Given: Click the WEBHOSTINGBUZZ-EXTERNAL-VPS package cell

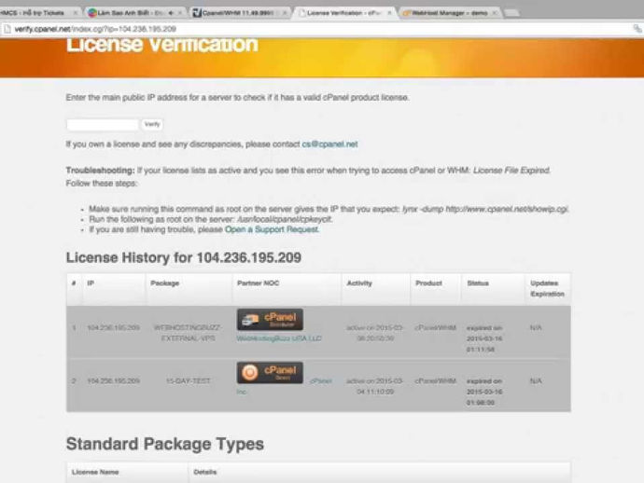Looking at the screenshot, I should [188, 333].
